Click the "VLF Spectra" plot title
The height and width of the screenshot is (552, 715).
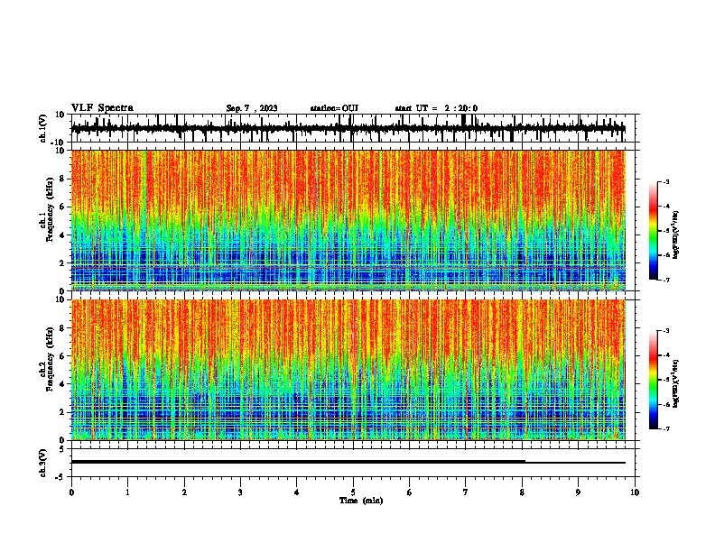(x=102, y=108)
